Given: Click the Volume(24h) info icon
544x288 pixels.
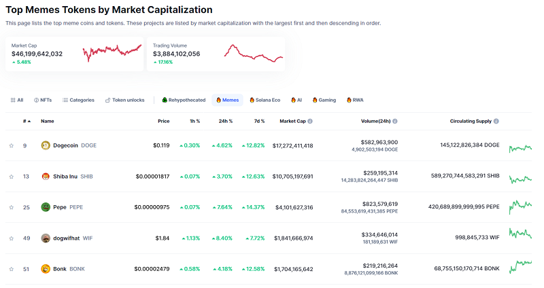Looking at the screenshot, I should tap(395, 122).
